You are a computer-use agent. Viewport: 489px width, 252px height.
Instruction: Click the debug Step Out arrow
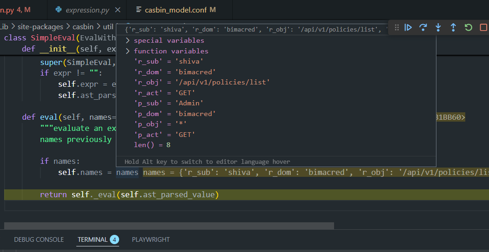pyautogui.click(x=453, y=27)
